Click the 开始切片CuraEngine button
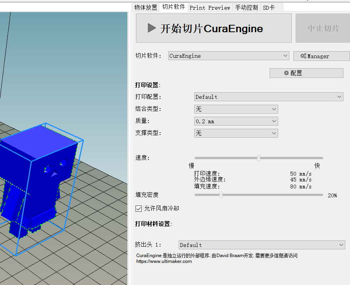Screen dimensions: 350x285 (213, 28)
